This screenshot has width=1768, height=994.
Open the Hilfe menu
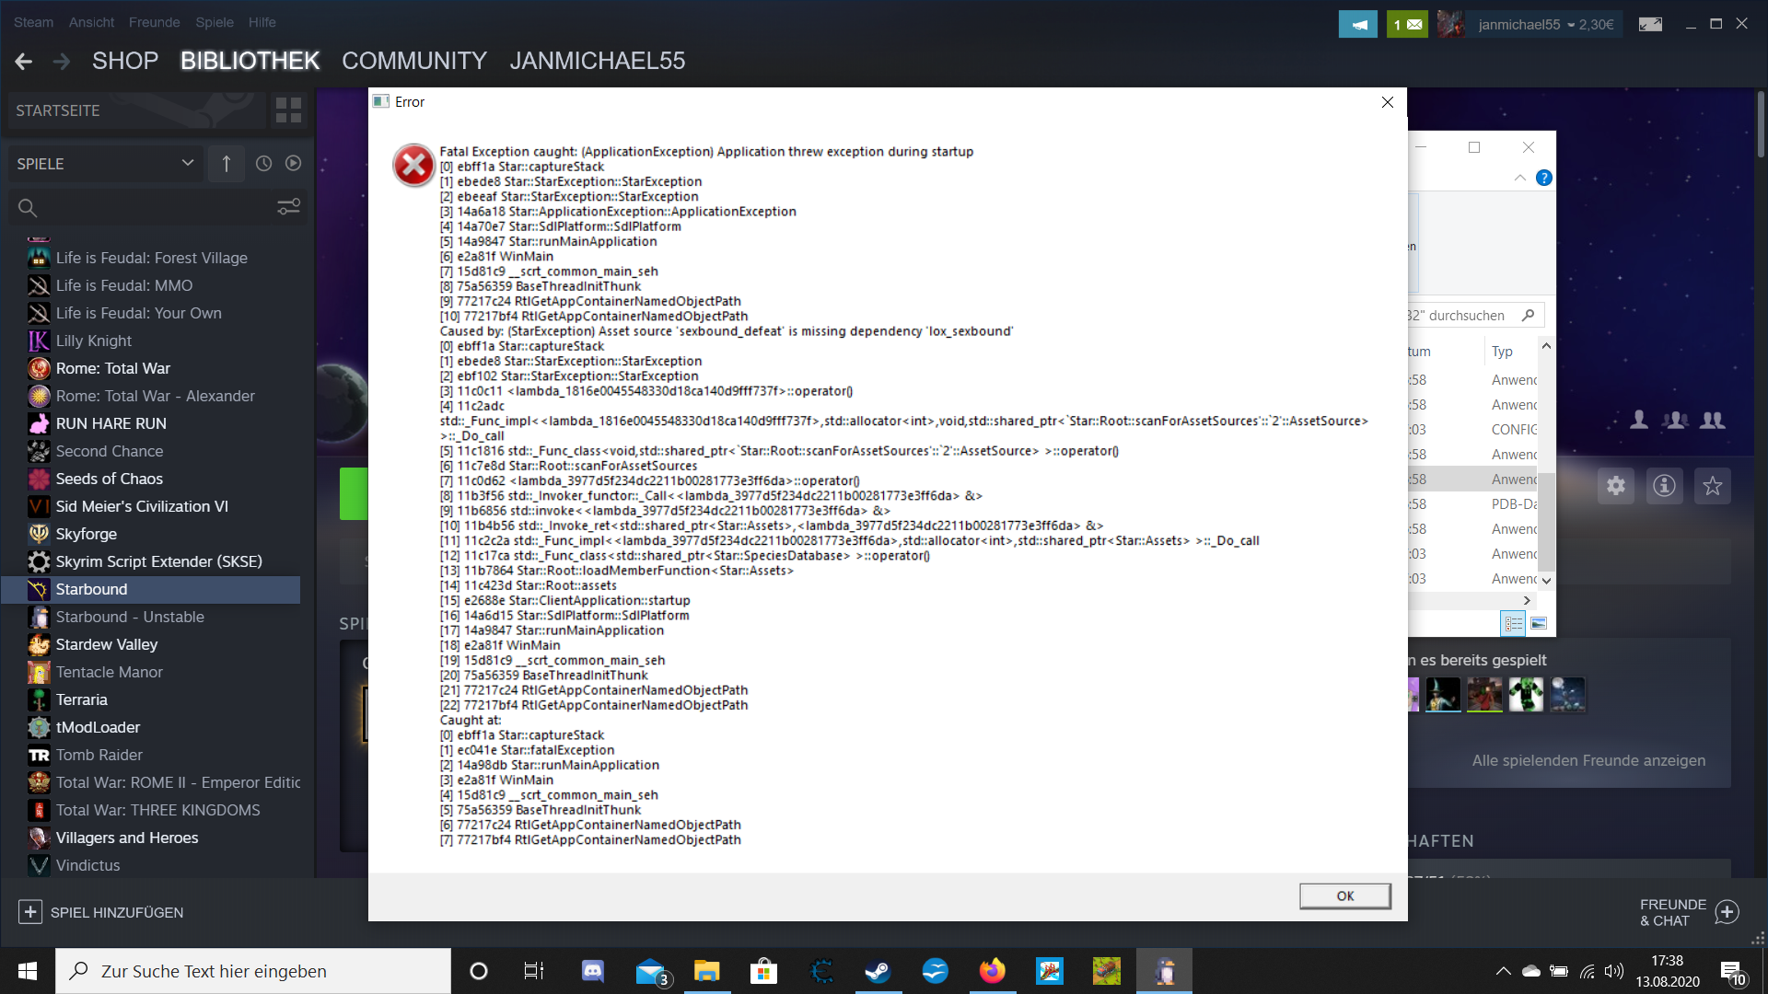click(262, 22)
